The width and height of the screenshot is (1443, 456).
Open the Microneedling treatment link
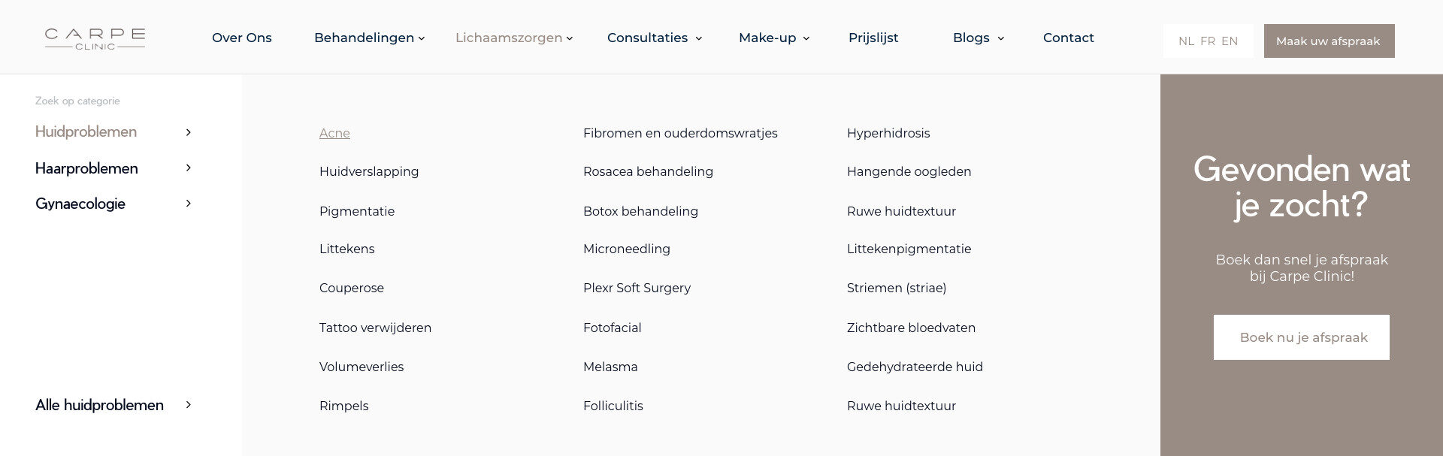coord(627,249)
